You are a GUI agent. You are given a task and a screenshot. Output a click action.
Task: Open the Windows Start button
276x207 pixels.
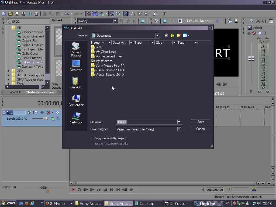(x=8, y=203)
